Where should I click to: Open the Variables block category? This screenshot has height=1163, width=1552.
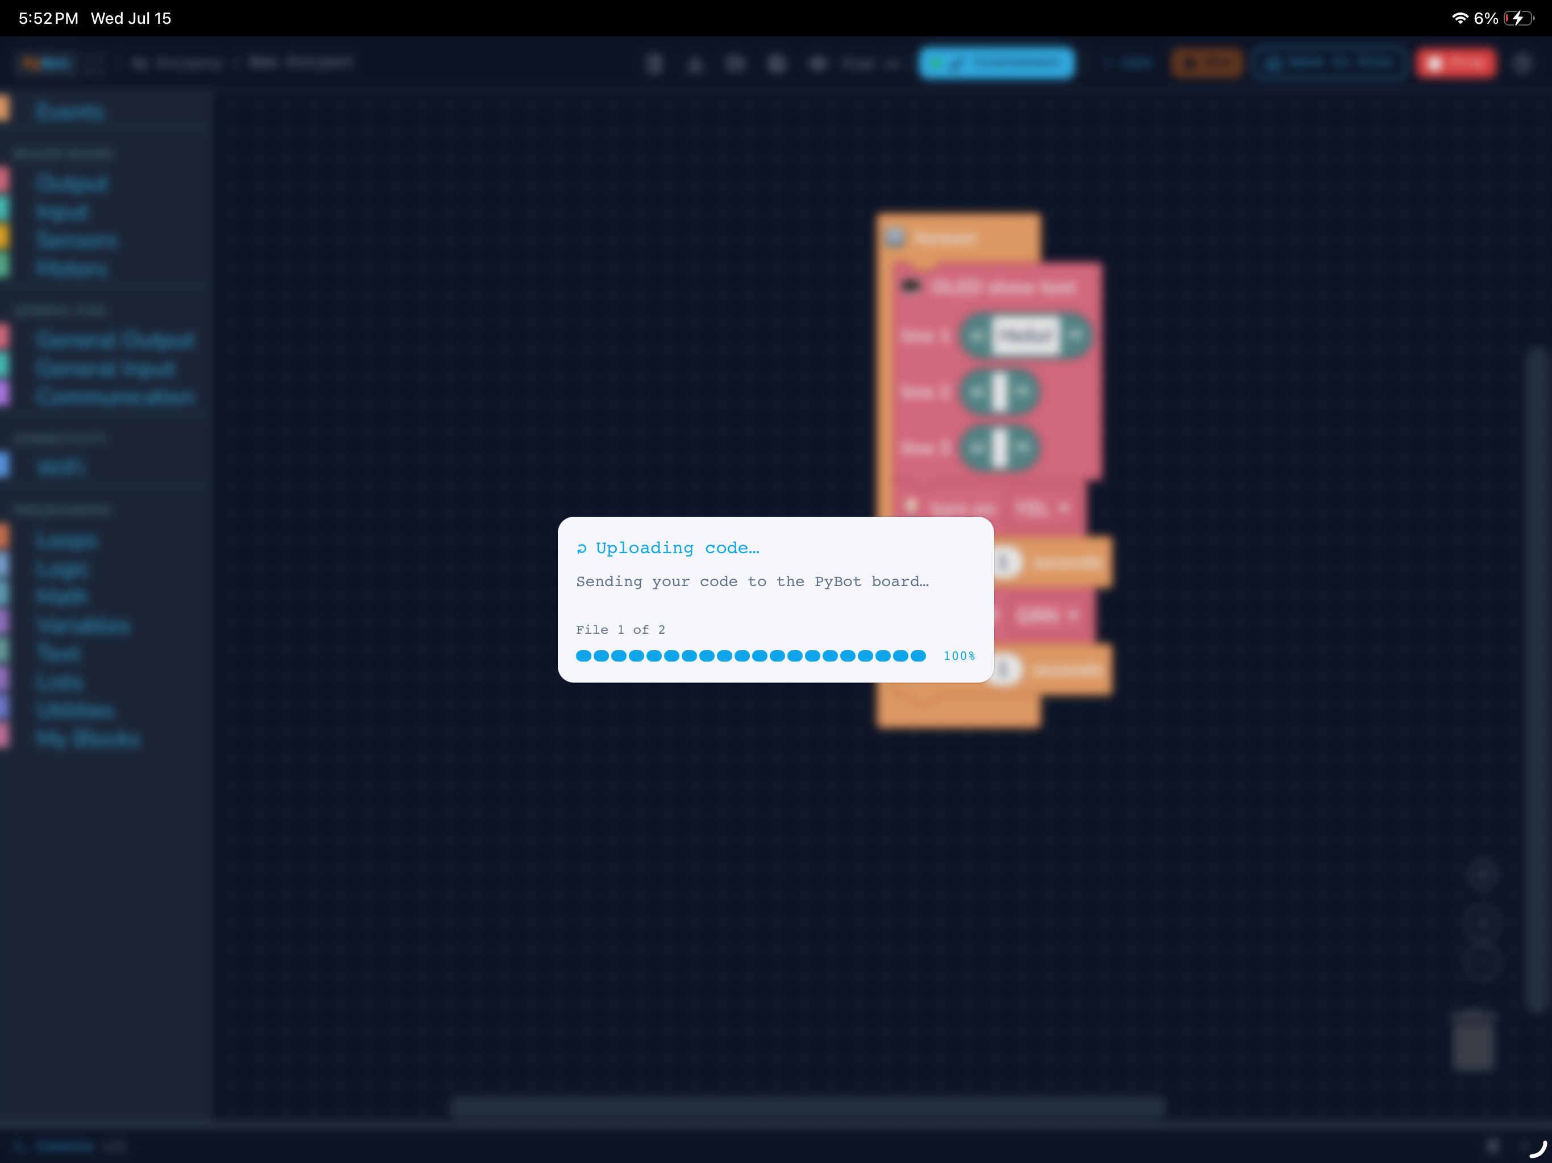[83, 626]
